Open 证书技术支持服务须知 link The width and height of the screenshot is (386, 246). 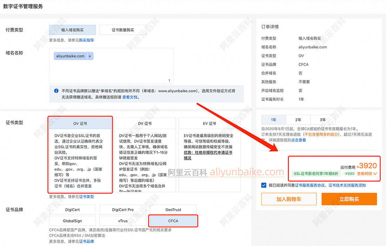pyautogui.click(x=347, y=185)
